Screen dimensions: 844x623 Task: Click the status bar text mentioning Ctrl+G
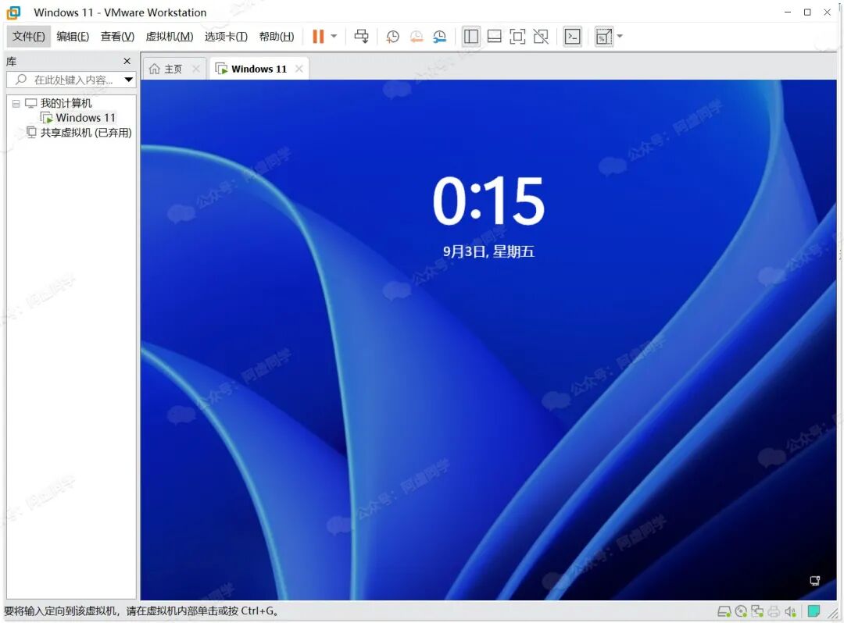(x=141, y=611)
